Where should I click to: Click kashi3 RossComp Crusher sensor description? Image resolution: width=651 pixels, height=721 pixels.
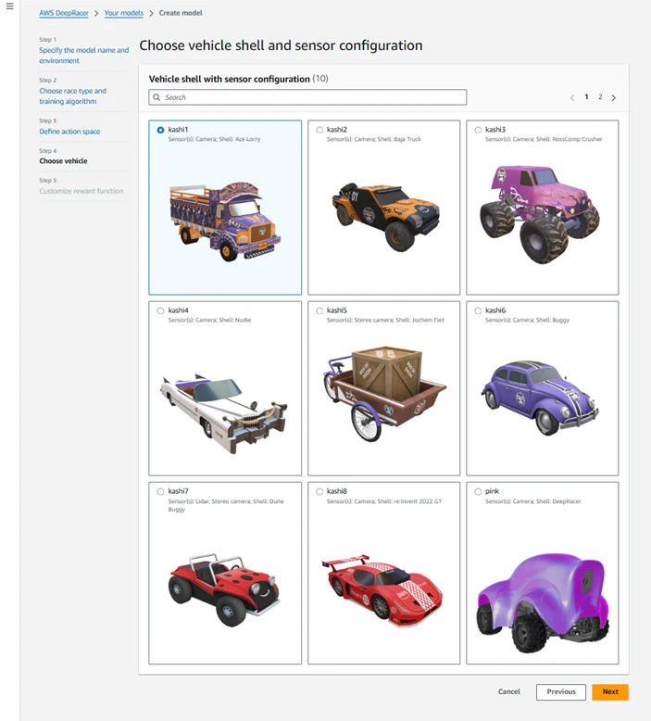[544, 139]
